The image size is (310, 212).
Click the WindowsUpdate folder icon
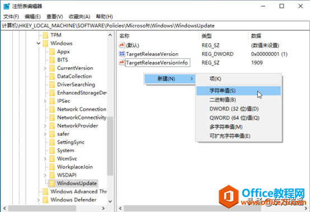point(52,183)
